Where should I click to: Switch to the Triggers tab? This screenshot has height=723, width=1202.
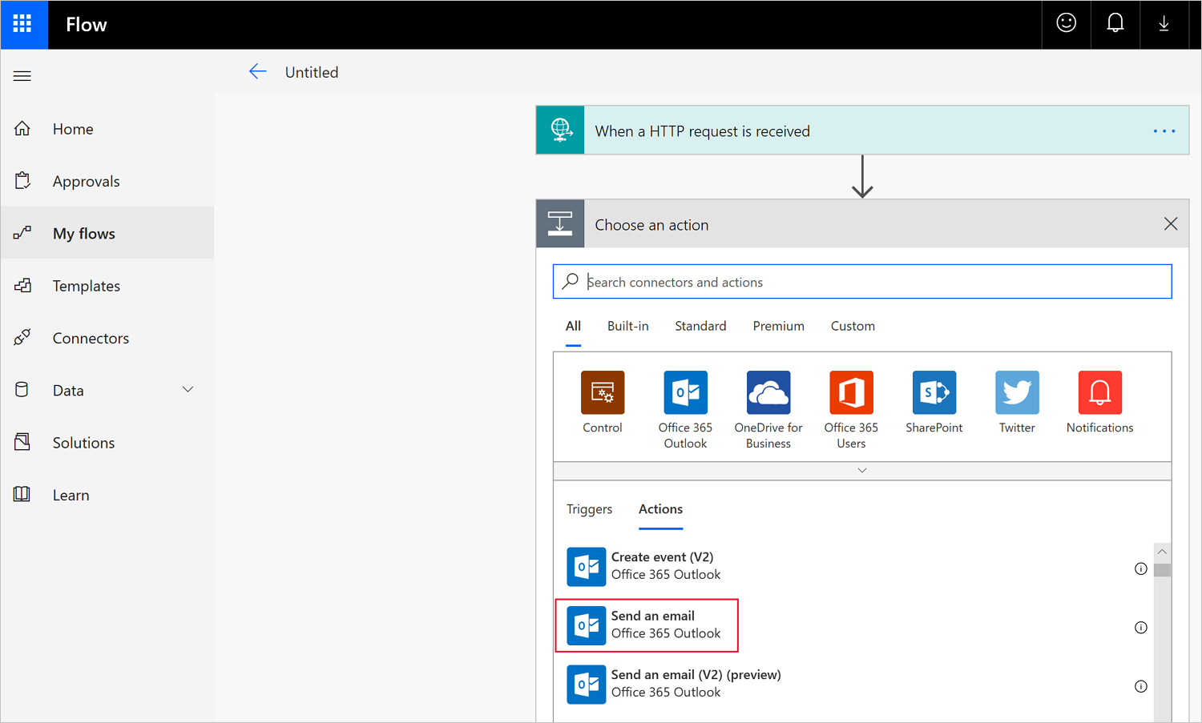(589, 509)
